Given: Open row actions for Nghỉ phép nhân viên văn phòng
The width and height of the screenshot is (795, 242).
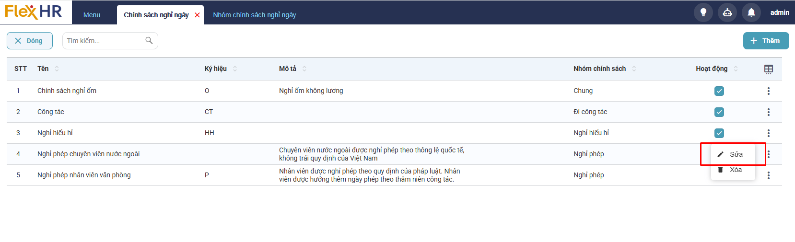Looking at the screenshot, I should tap(769, 175).
